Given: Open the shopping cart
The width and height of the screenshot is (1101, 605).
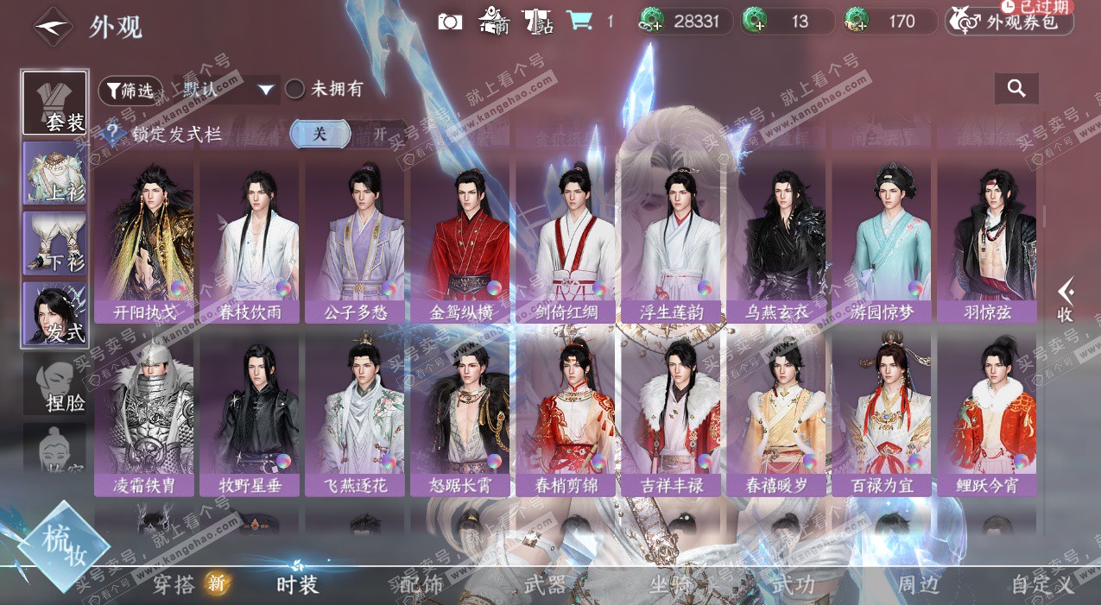Looking at the screenshot, I should click(x=578, y=21).
